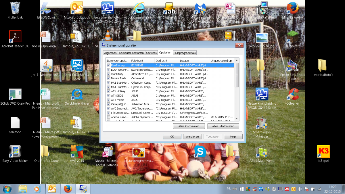Close the Systeemconfiguratie window
Viewport: 345px width, 194px height.
pos(239,45)
